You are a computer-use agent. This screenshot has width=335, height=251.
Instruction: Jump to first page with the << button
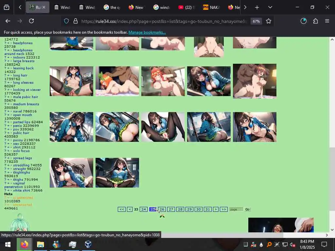click(x=122, y=209)
